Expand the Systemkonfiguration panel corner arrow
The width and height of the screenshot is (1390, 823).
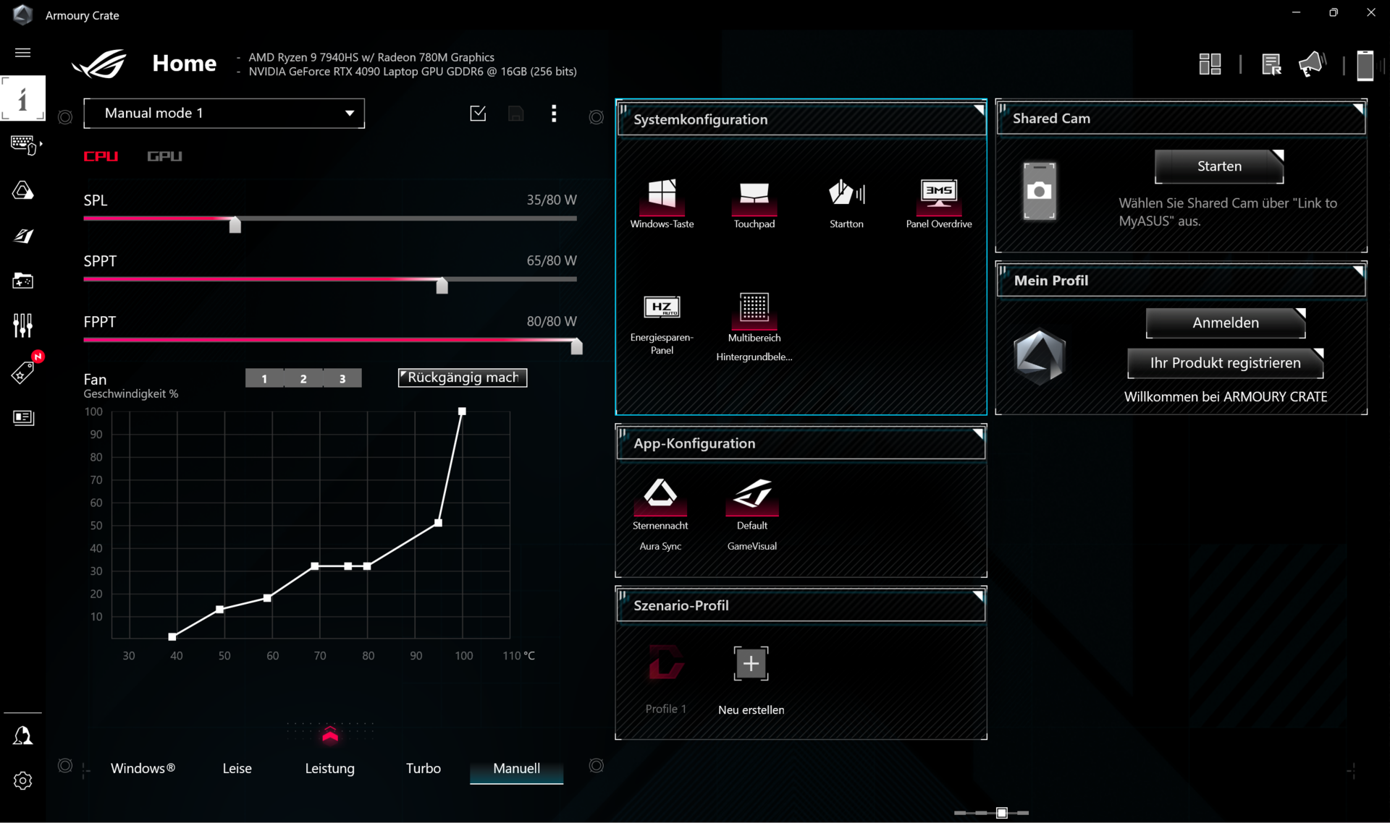(979, 110)
